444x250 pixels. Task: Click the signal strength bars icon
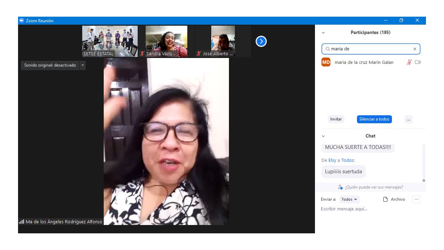(x=22, y=222)
